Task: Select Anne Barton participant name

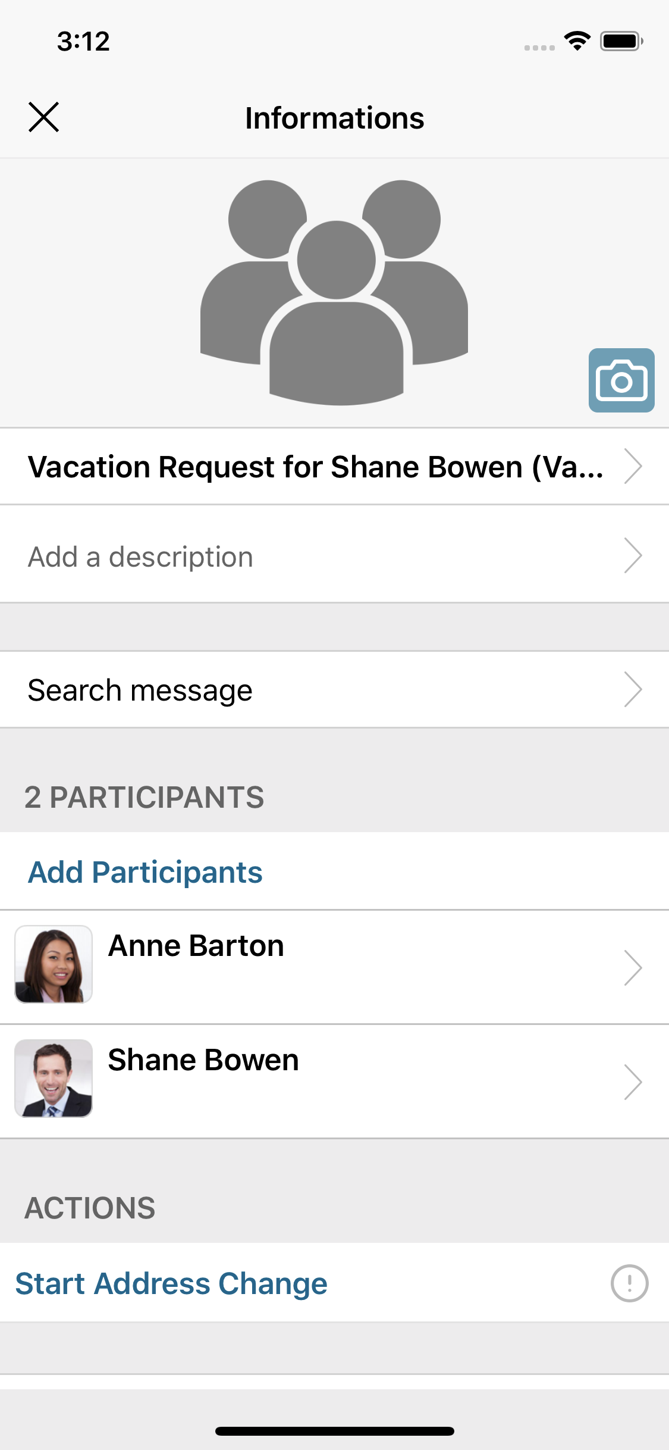Action: pos(196,946)
